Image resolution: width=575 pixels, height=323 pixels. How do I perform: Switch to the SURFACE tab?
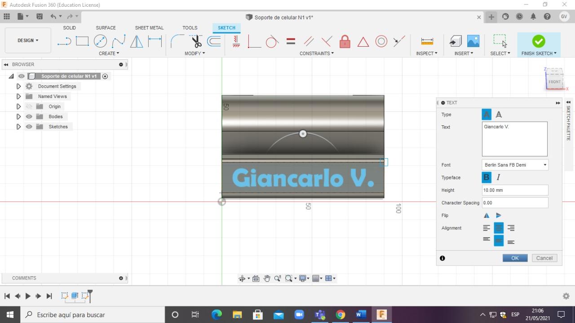pyautogui.click(x=106, y=28)
